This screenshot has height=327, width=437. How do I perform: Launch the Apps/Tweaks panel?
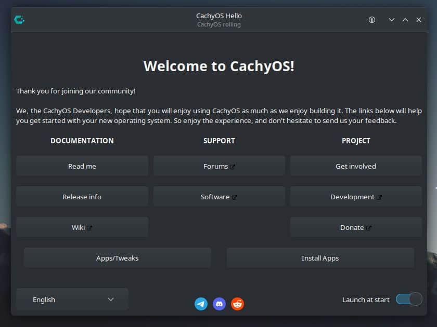click(x=118, y=258)
